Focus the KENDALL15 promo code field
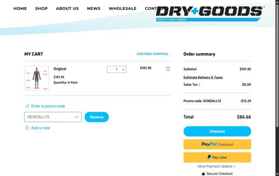Image resolution: width=279 pixels, height=176 pixels. coord(53,117)
